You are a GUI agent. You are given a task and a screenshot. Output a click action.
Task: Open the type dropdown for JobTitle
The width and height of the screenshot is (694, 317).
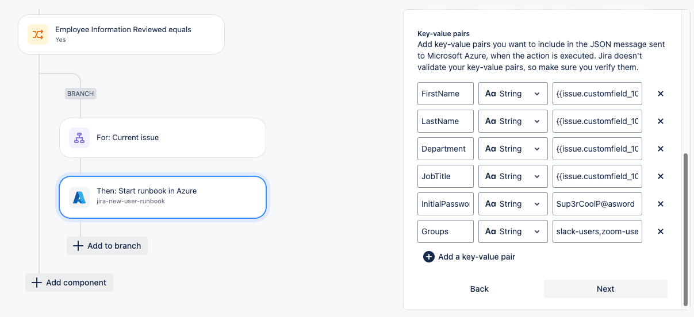coord(513,176)
